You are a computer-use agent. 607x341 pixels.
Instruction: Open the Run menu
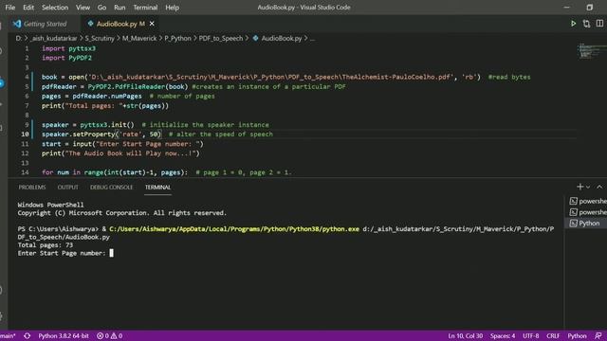point(120,8)
